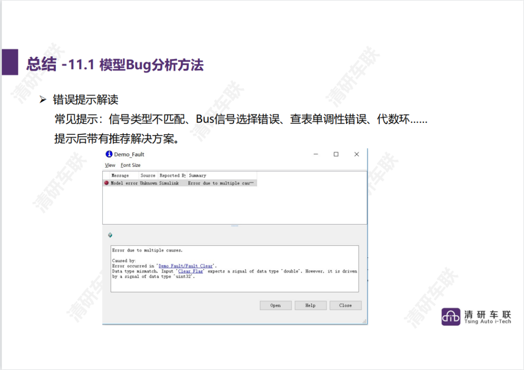Minimize the Demo_Fault window
Image resolution: width=524 pixels, height=370 pixels.
point(316,154)
